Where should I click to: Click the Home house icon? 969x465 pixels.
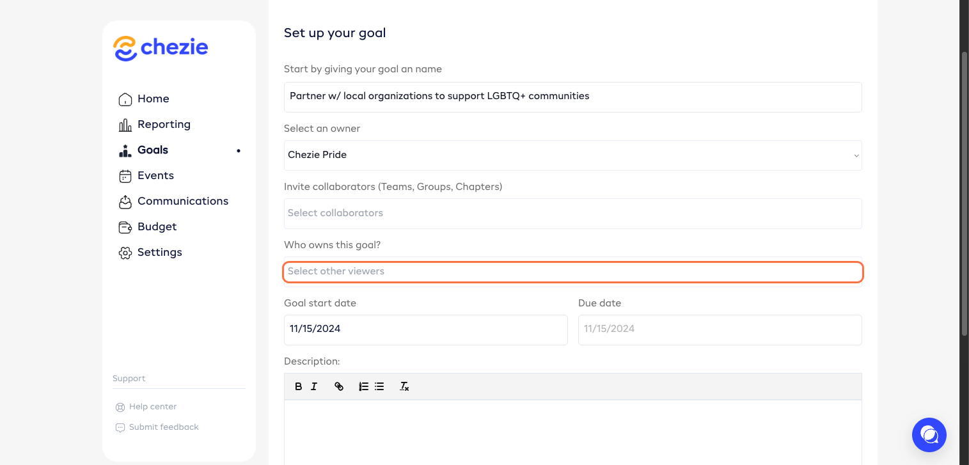click(x=125, y=99)
